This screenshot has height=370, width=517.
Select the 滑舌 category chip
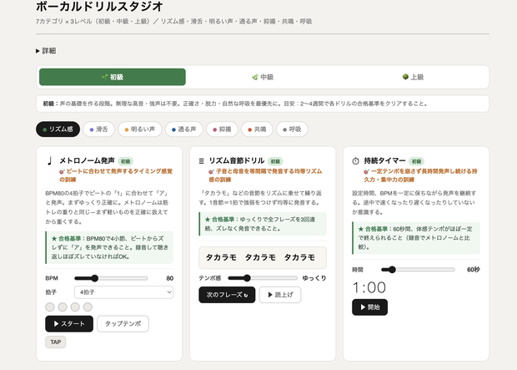pyautogui.click(x=99, y=129)
